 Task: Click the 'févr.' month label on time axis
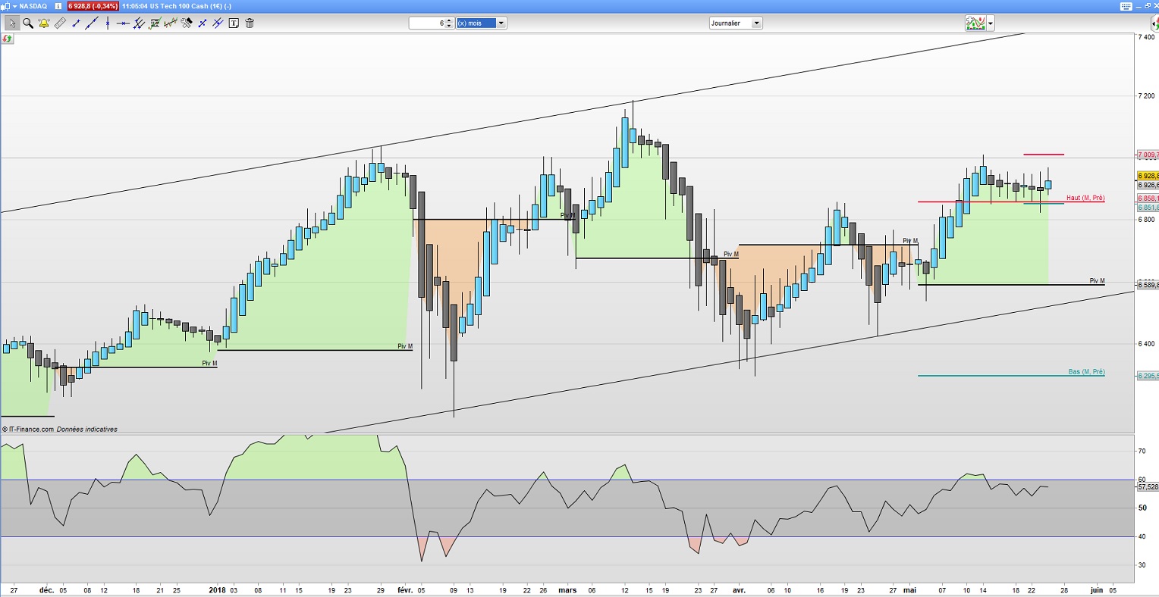[x=405, y=590]
